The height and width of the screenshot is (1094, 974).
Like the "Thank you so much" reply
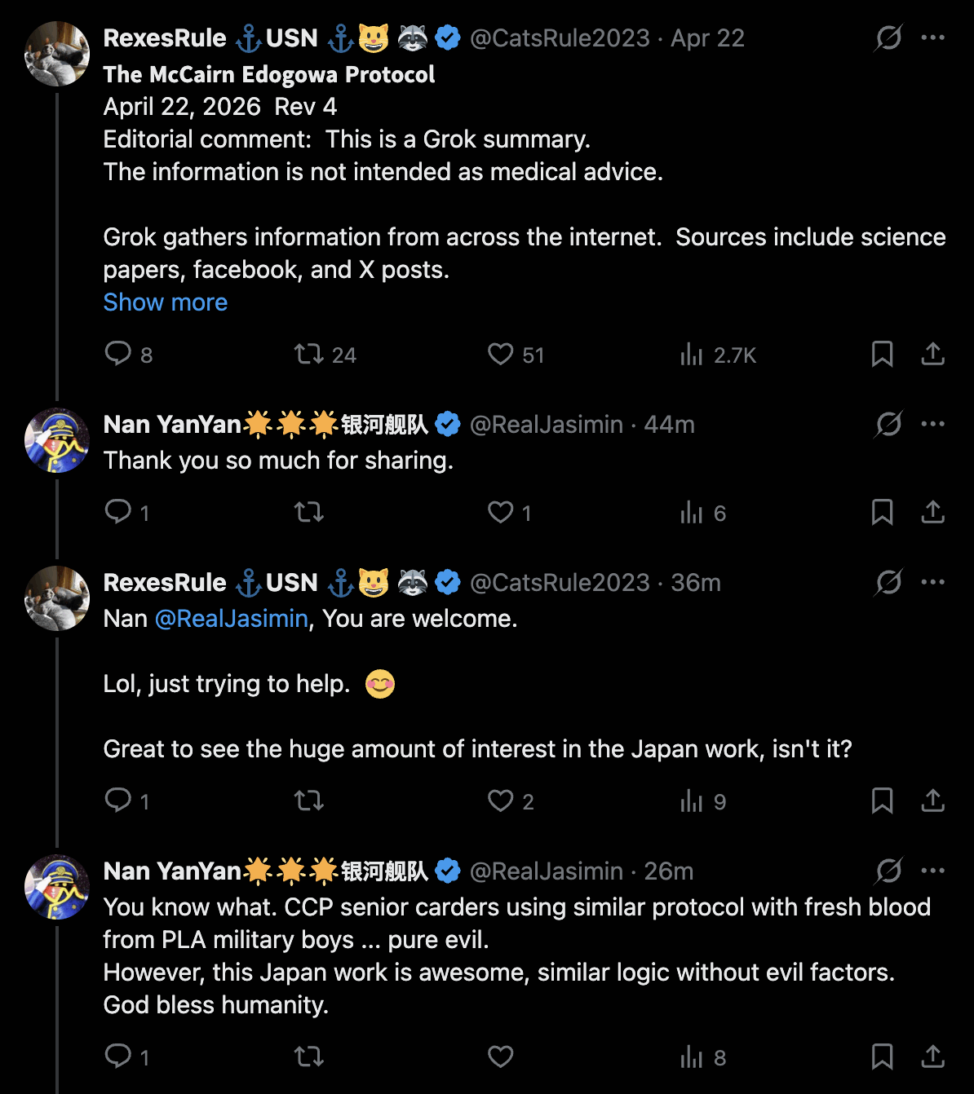501,512
